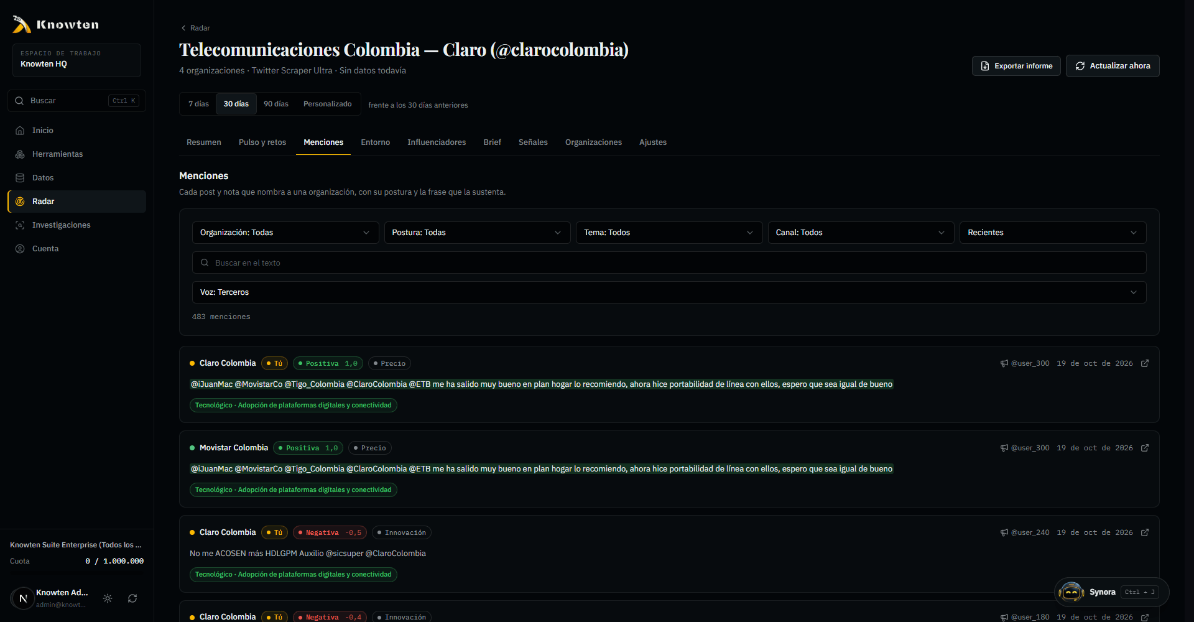Switch to the Influenciadores tab
Viewport: 1194px width, 622px height.
click(437, 142)
